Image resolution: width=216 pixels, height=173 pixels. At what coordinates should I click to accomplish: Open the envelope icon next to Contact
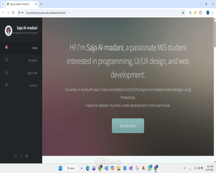tap(6, 84)
